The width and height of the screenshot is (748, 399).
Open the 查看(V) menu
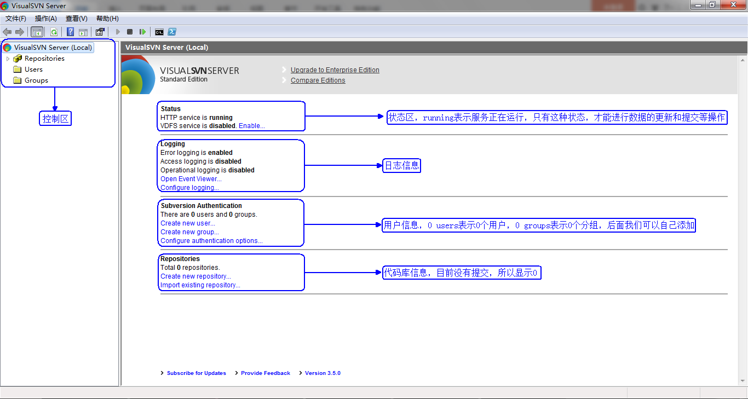point(77,19)
